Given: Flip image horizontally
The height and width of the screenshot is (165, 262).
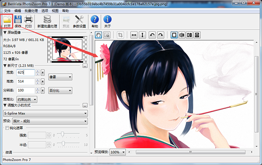Looking at the screenshot, I should [x=134, y=35].
